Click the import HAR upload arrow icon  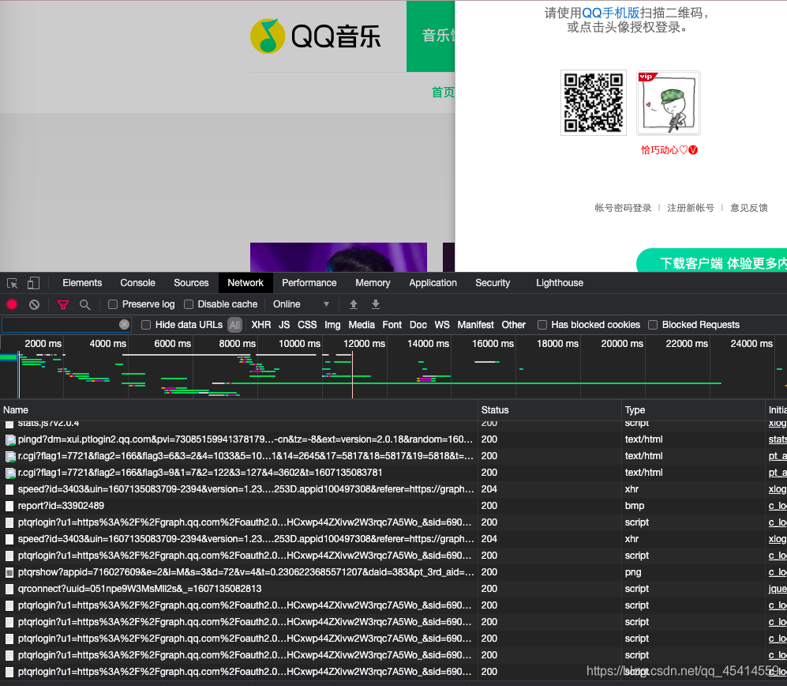[x=354, y=304]
